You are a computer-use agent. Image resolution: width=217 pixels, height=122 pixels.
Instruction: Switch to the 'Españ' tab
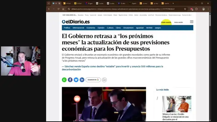point(133,3)
